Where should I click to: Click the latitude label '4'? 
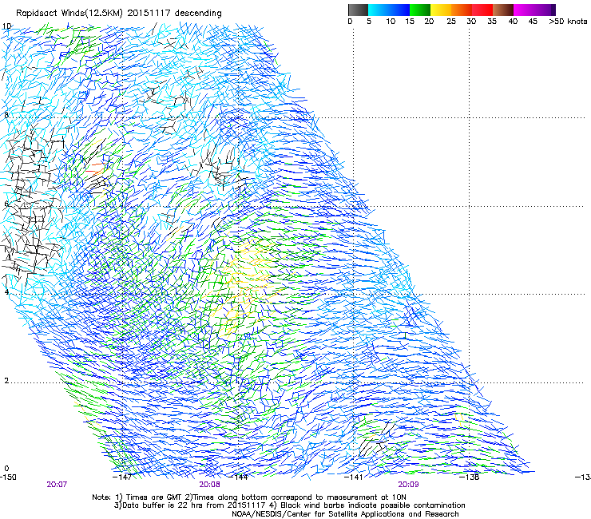click(6, 292)
